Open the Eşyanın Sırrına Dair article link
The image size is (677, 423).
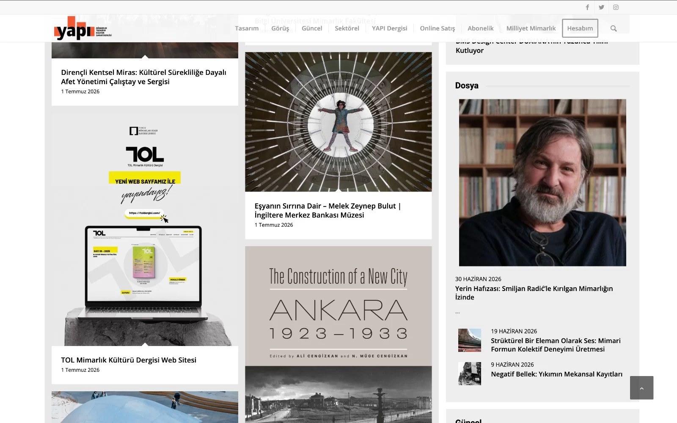click(328, 211)
